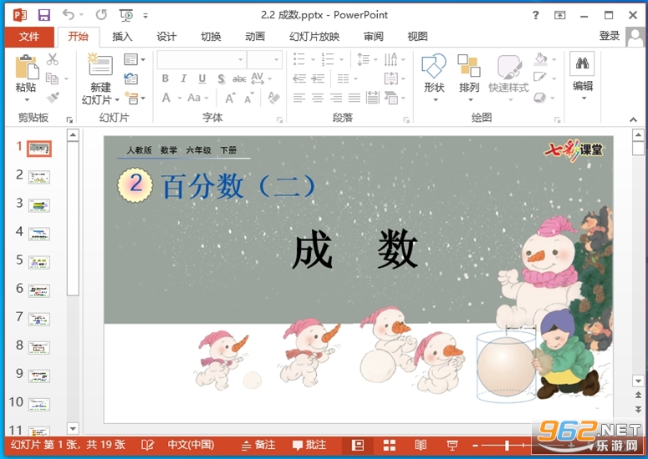Switch to the 插入 tab

(122, 37)
